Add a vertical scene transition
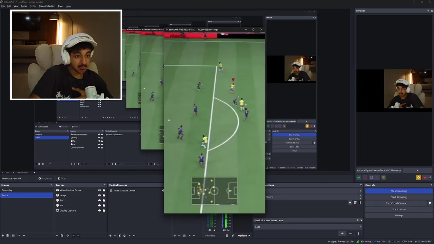The height and width of the screenshot is (244, 434). click(342, 233)
